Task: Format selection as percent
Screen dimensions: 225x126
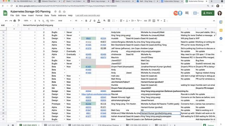Action: [39, 21]
